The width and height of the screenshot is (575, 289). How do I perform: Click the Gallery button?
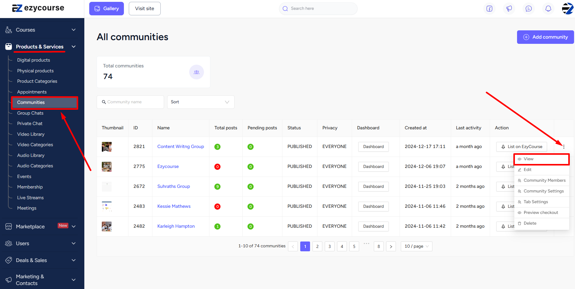pos(106,9)
